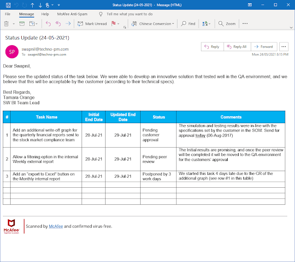Reply all using ribbon double arrow
The image size is (295, 262).
(x=58, y=24)
